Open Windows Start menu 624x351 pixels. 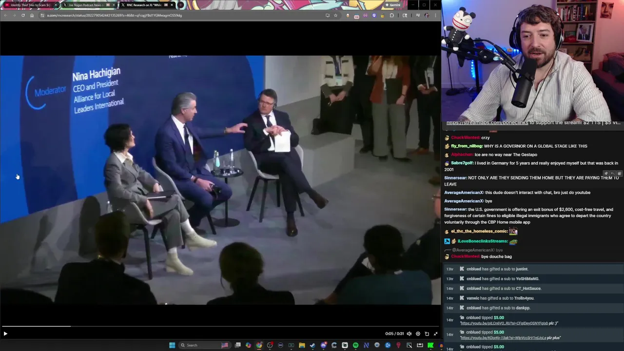tap(172, 345)
